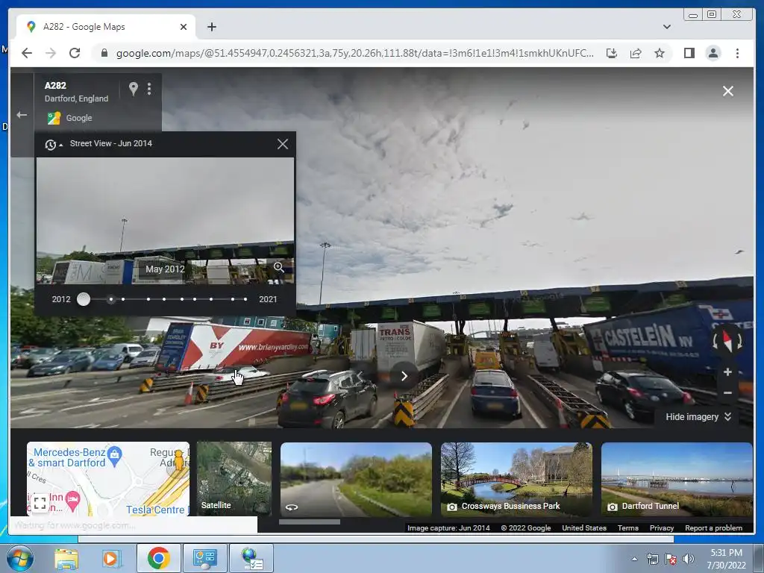Zoom out with the minus button

(x=727, y=392)
